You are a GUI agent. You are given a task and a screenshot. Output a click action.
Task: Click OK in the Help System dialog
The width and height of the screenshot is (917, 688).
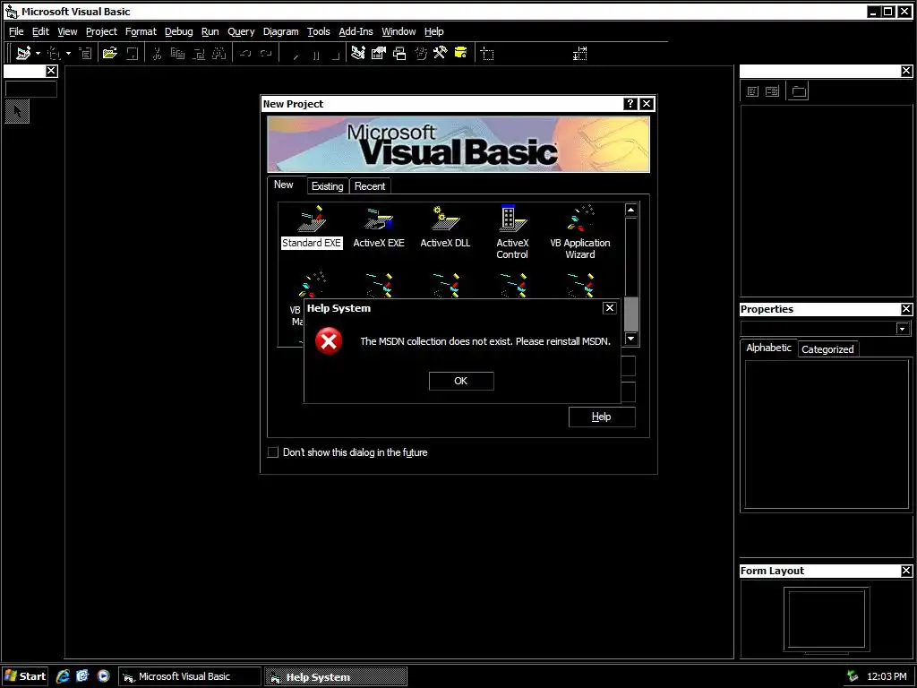point(461,381)
